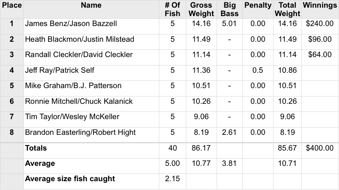This screenshot has width=339, height=190.
Task: Click the Place column header
Action: pos(12,5)
